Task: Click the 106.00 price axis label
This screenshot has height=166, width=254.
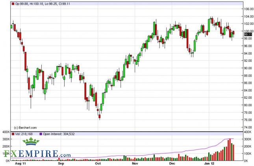Action: coord(249,9)
